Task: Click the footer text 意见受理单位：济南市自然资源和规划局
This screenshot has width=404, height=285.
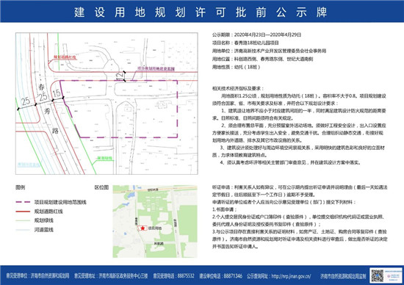Action: (37, 276)
